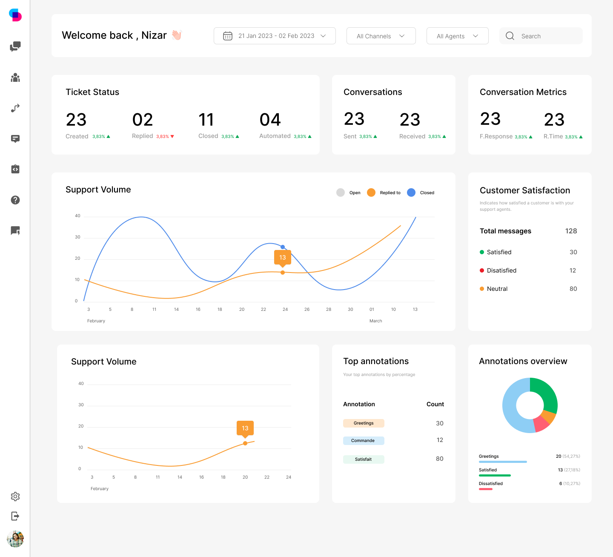Toggle the Closed legend in Support Volume

420,192
